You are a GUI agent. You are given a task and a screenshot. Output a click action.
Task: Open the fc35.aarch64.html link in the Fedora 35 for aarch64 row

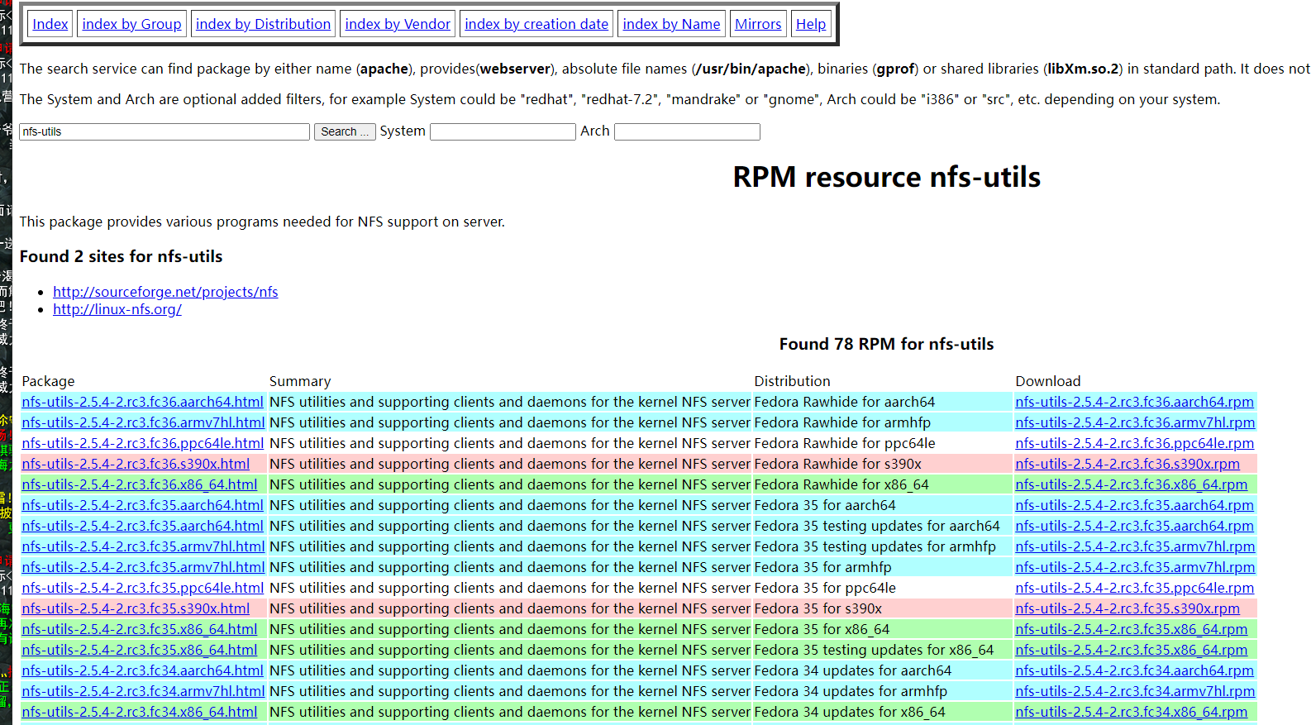[143, 505]
